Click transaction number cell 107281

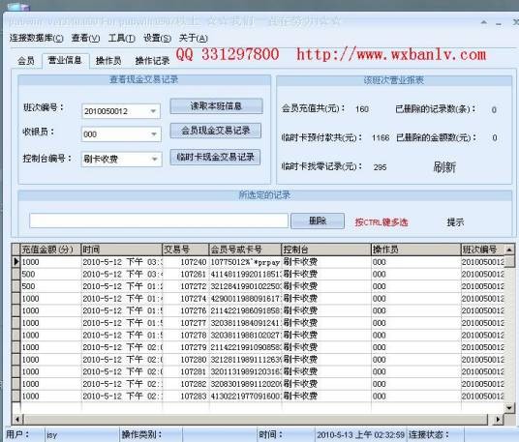[x=186, y=372]
